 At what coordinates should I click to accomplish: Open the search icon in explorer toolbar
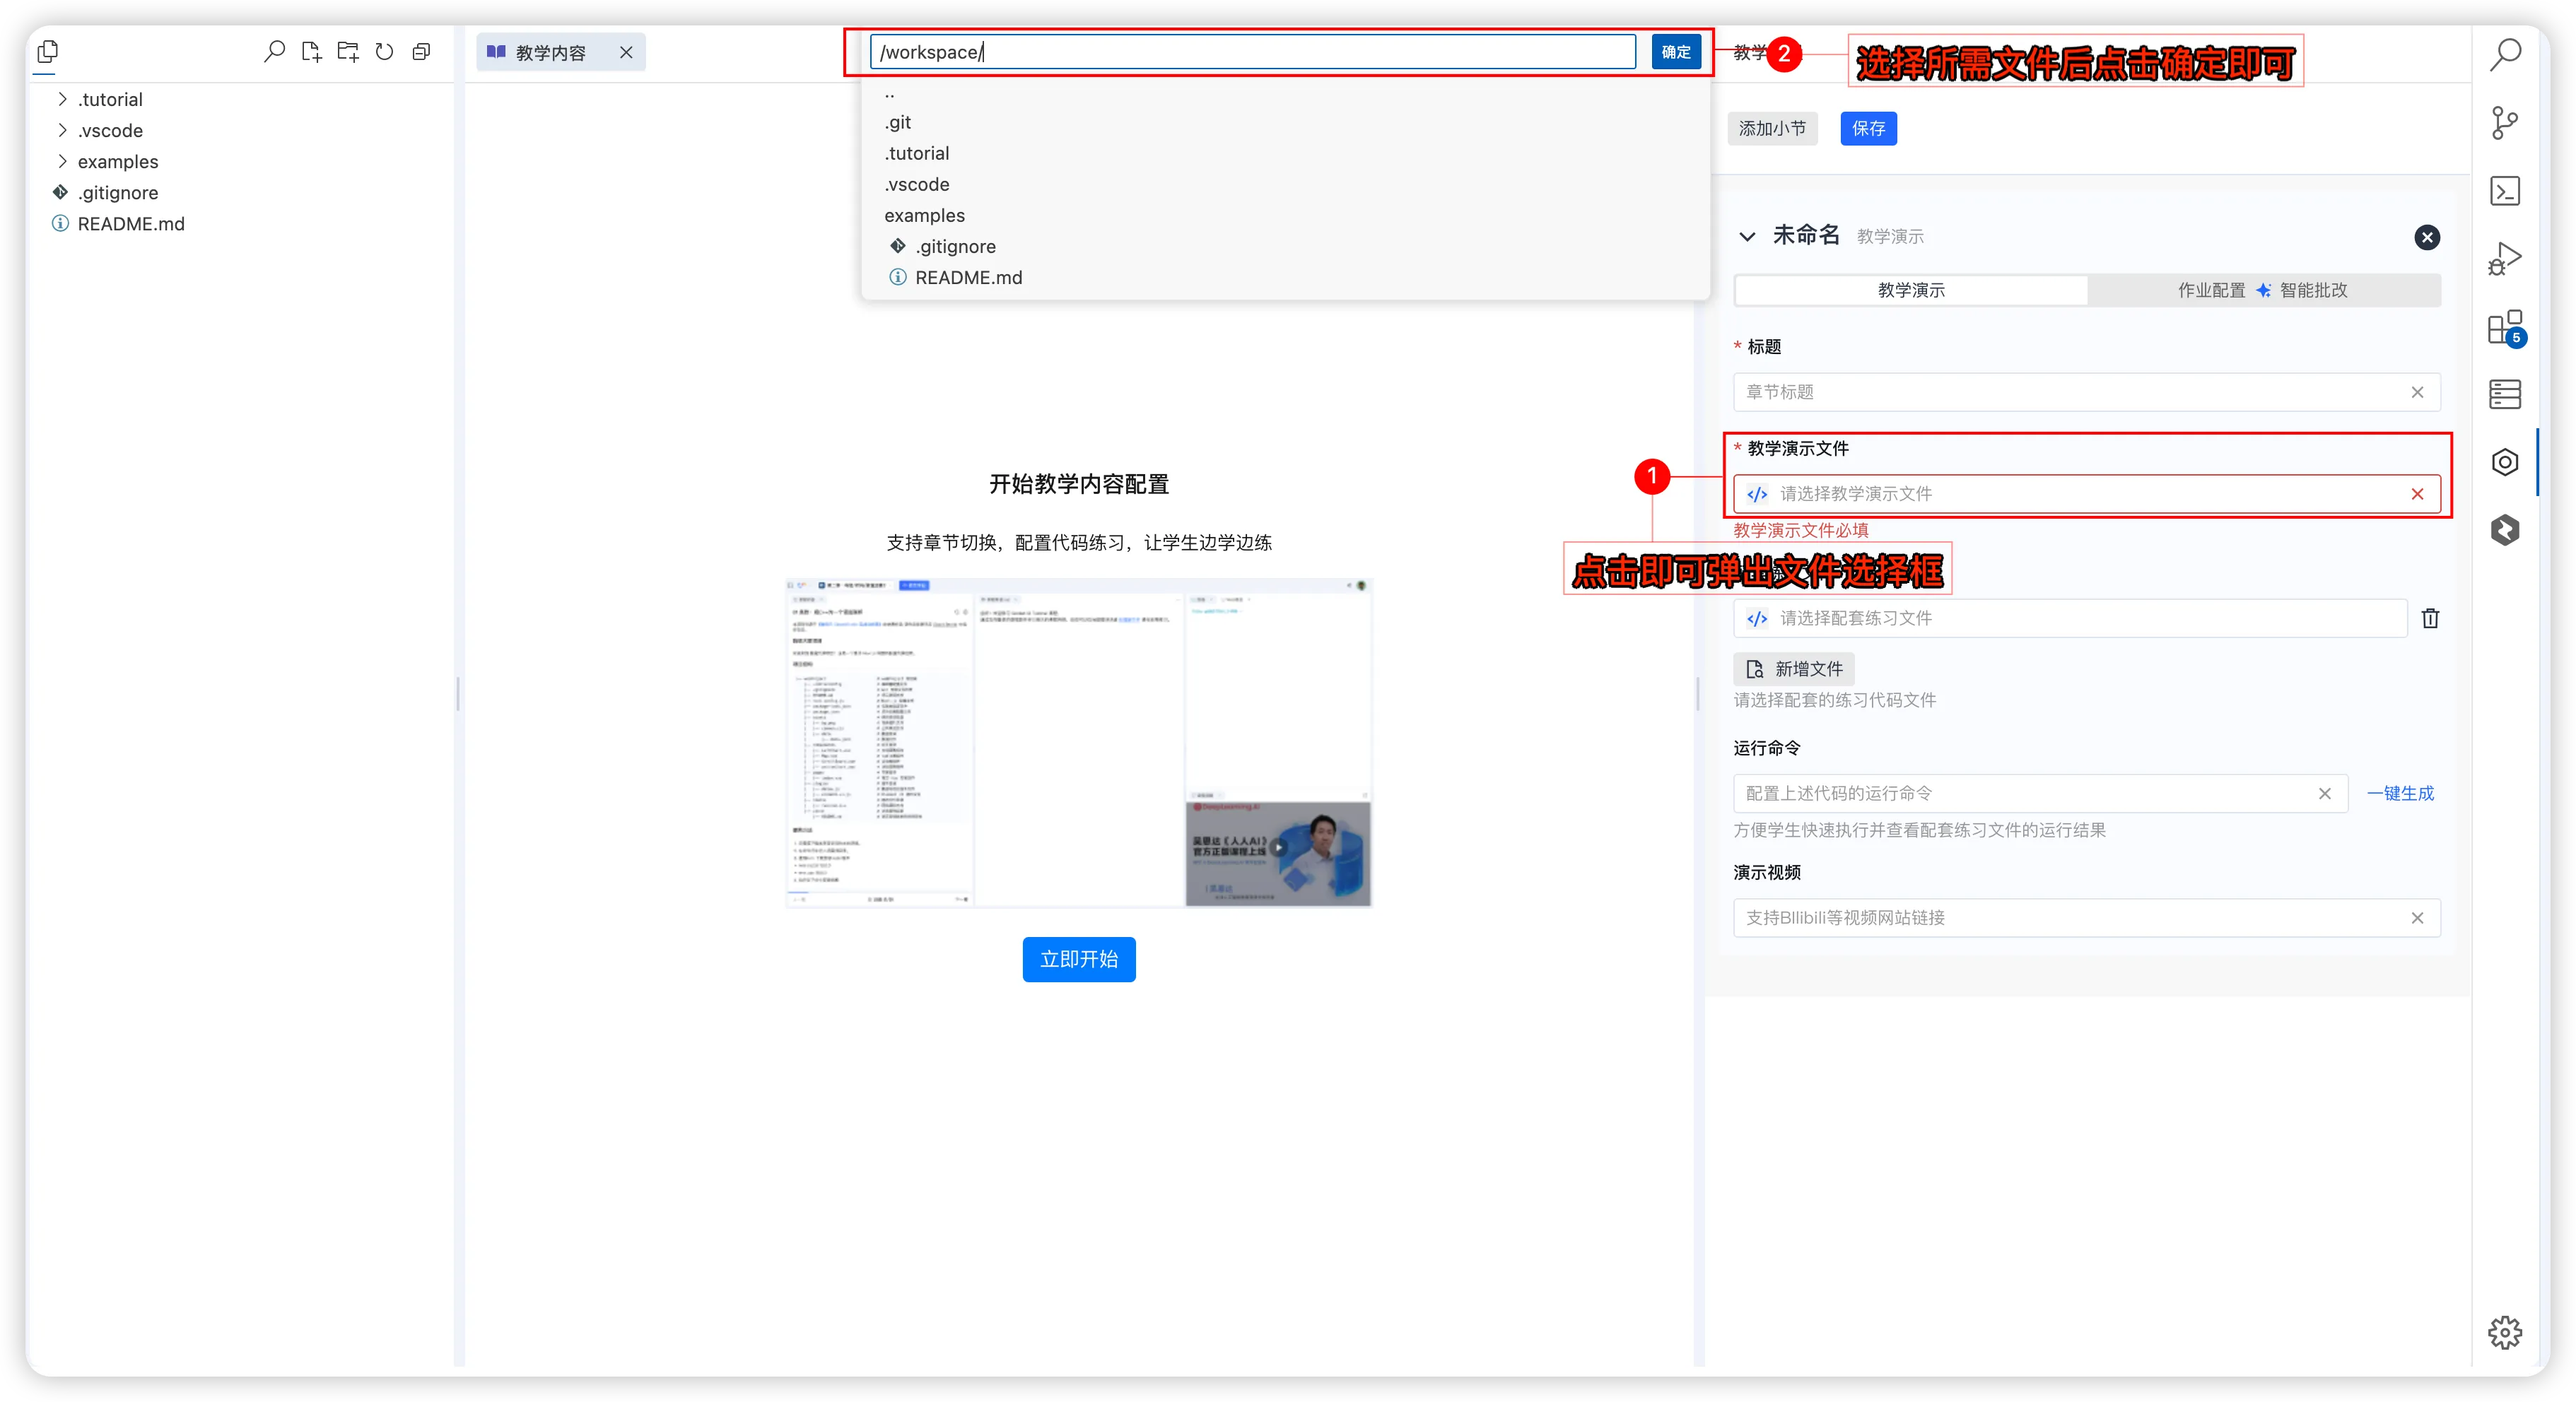click(274, 51)
